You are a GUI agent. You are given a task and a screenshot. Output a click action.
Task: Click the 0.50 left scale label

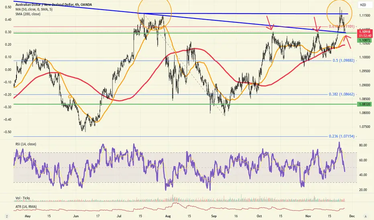coord(8,7)
